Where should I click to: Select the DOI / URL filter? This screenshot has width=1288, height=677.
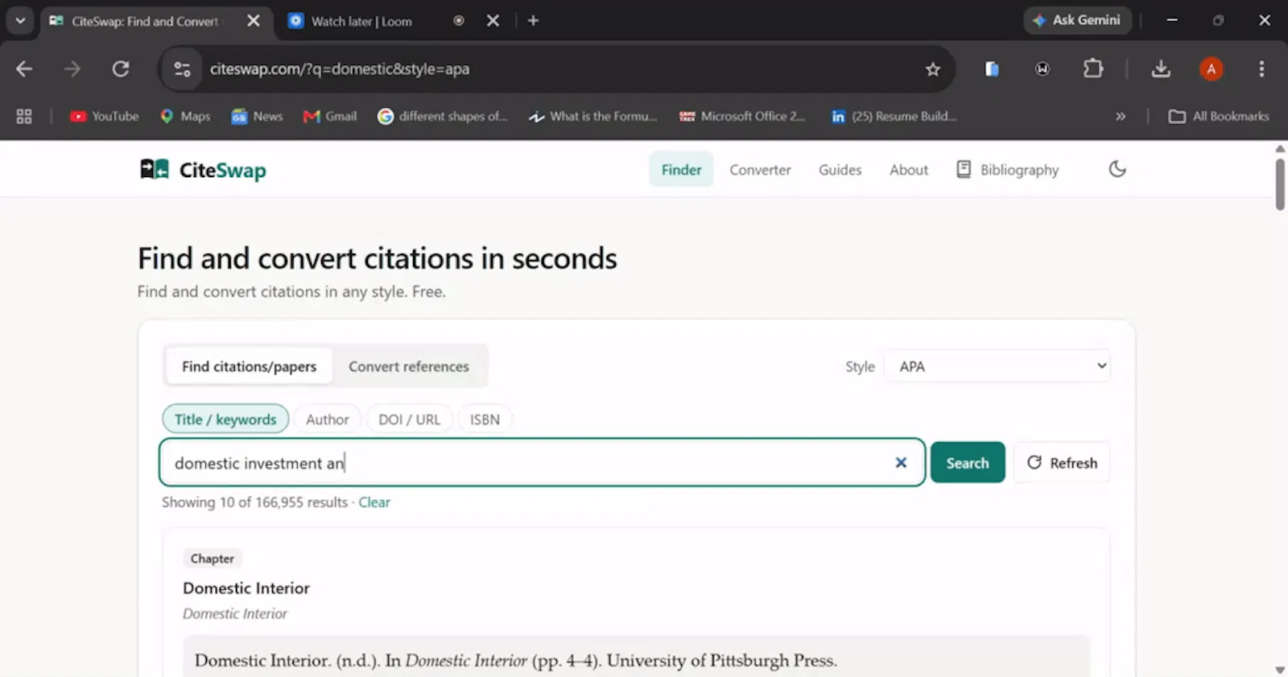409,419
